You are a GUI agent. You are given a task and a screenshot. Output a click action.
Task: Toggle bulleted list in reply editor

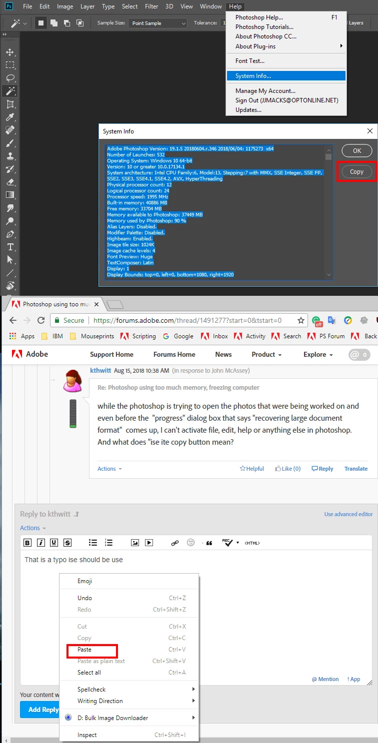click(93, 543)
